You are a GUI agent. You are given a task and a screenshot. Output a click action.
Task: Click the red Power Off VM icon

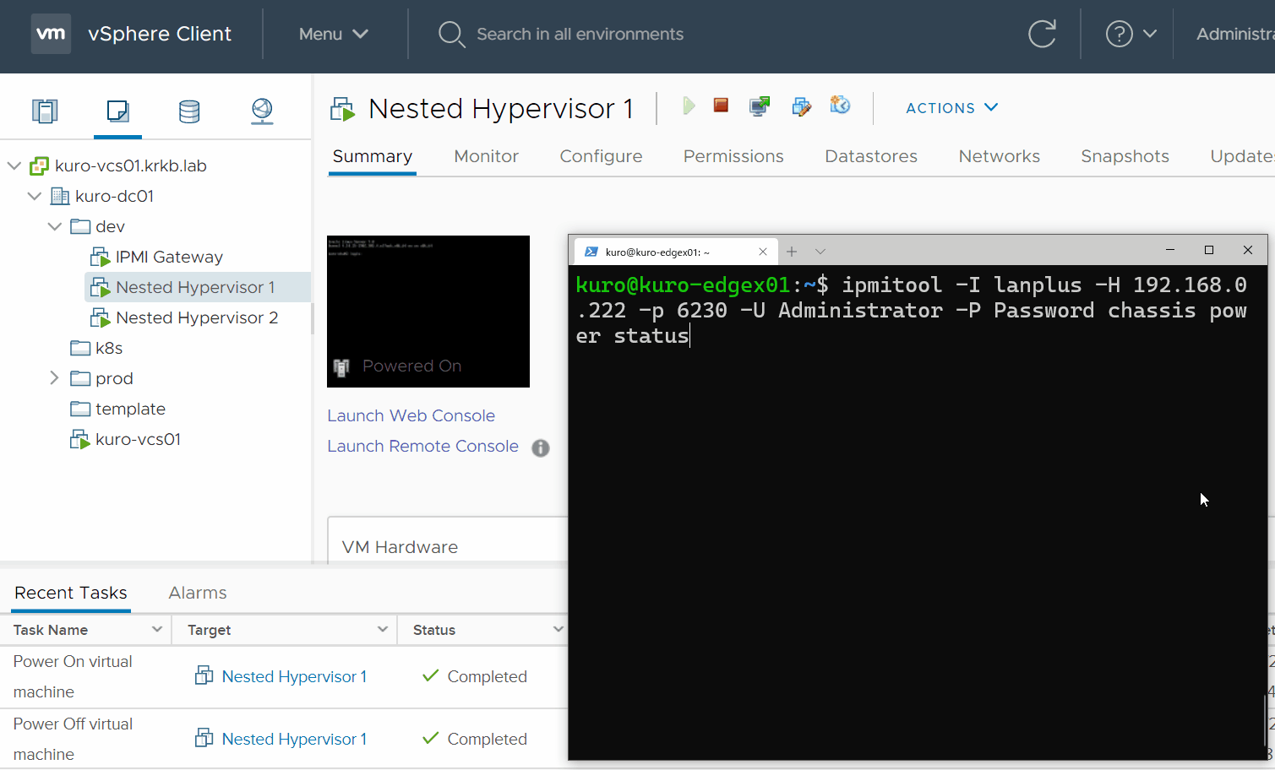(x=721, y=106)
